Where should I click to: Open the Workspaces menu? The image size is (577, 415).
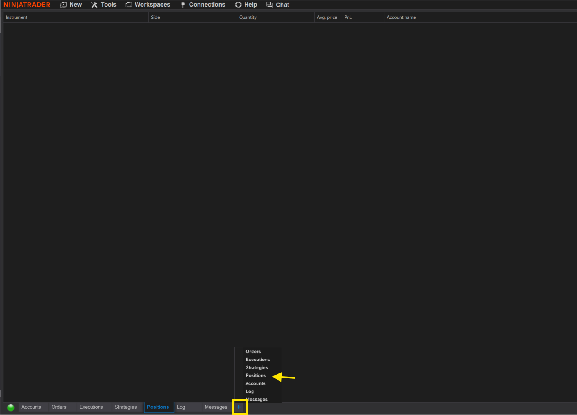(148, 5)
